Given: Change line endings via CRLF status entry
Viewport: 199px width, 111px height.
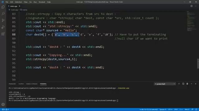Looking at the screenshot, I should (x=176, y=109).
